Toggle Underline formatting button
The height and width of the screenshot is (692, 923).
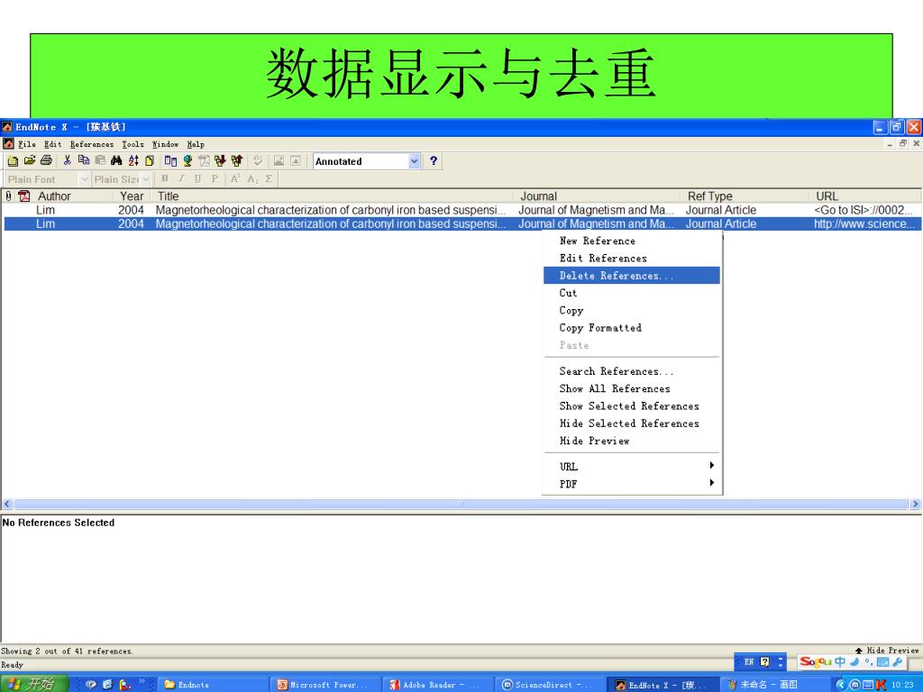[197, 179]
